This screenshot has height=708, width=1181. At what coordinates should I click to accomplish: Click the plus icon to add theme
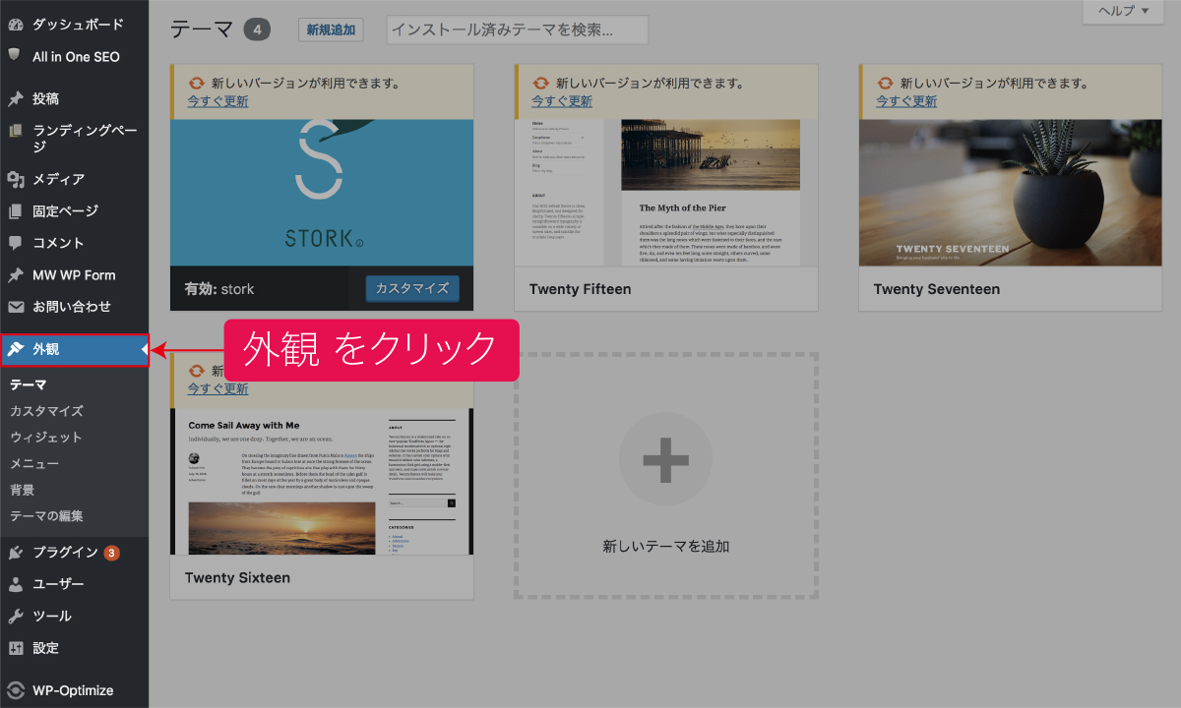coord(665,460)
